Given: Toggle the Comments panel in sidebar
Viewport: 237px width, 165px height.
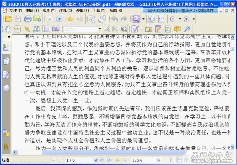Looking at the screenshot, I should click(6, 133).
